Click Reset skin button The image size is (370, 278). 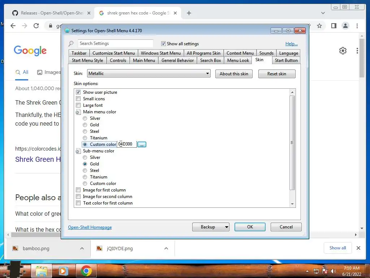[277, 74]
